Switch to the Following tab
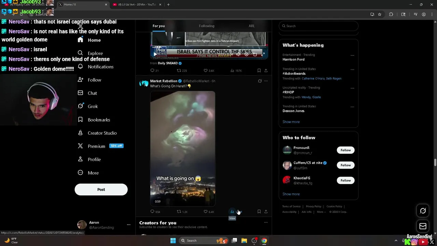This screenshot has width=437, height=246. tap(207, 26)
